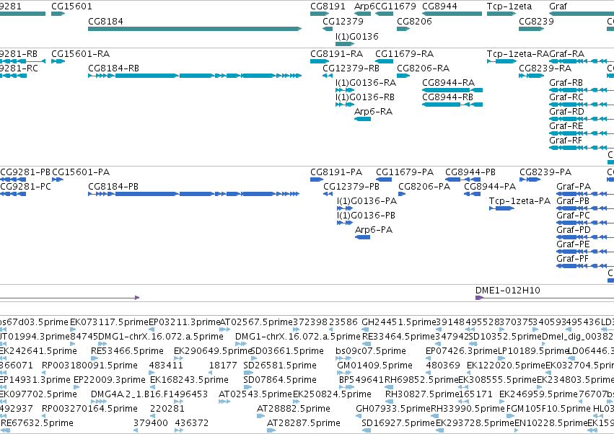Click the EK073117.5prime EST label
The width and height of the screenshot is (614, 434).
[109, 322]
